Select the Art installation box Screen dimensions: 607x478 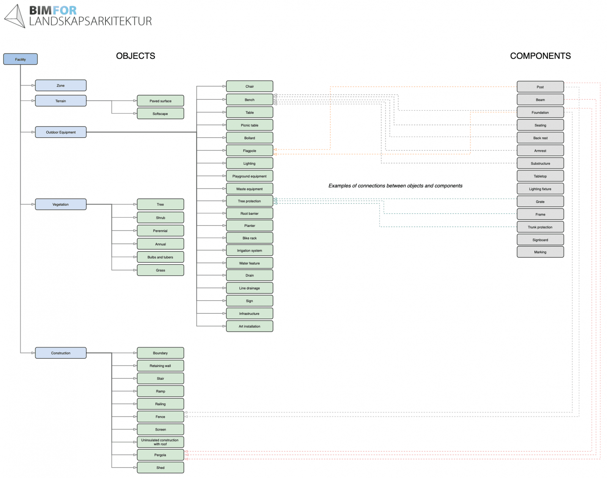pyautogui.click(x=250, y=326)
